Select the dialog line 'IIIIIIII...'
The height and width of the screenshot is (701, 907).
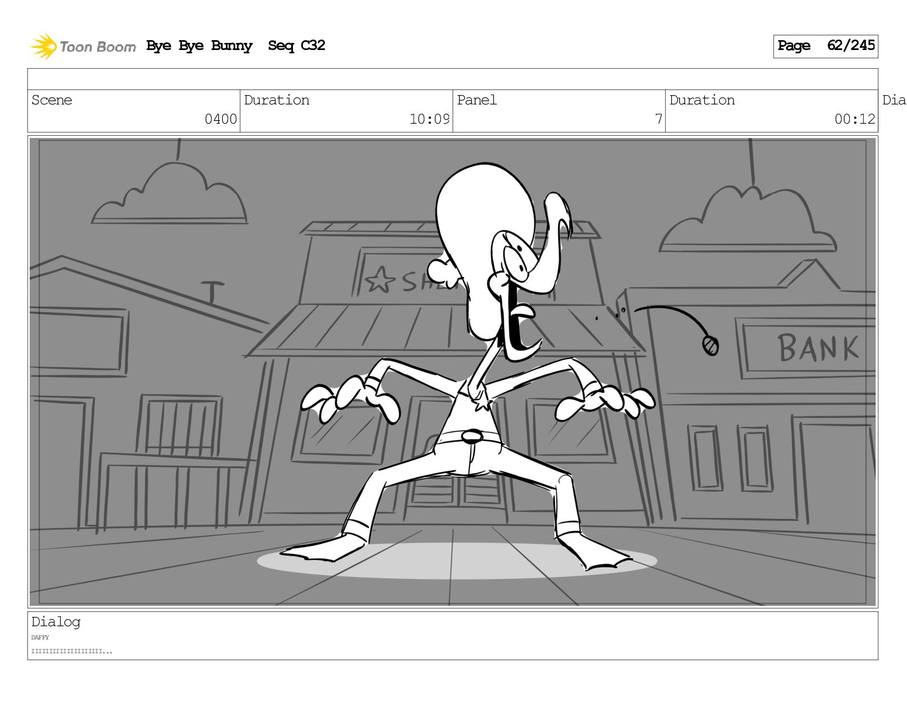point(71,652)
